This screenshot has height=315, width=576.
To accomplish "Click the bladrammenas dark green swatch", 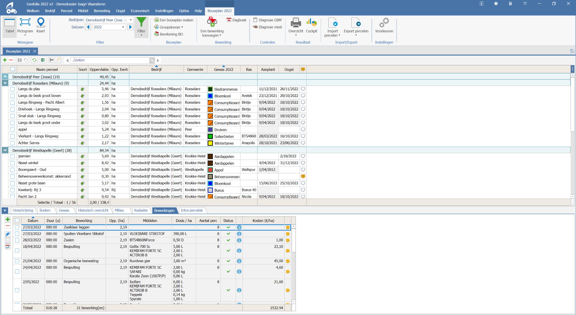I will (210, 89).
